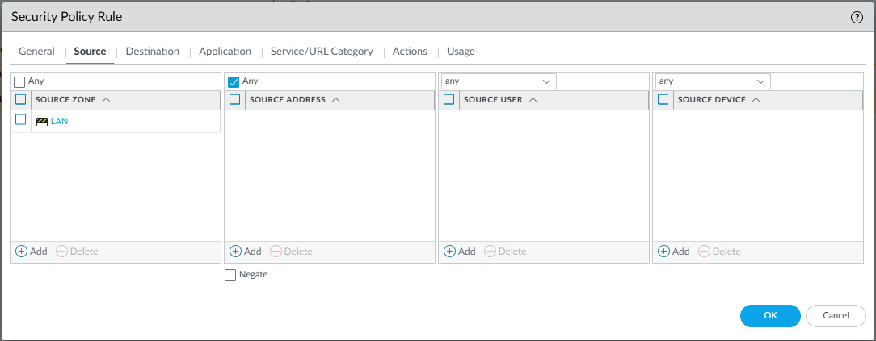
Task: Open the Service/URL Category tab
Action: point(322,52)
